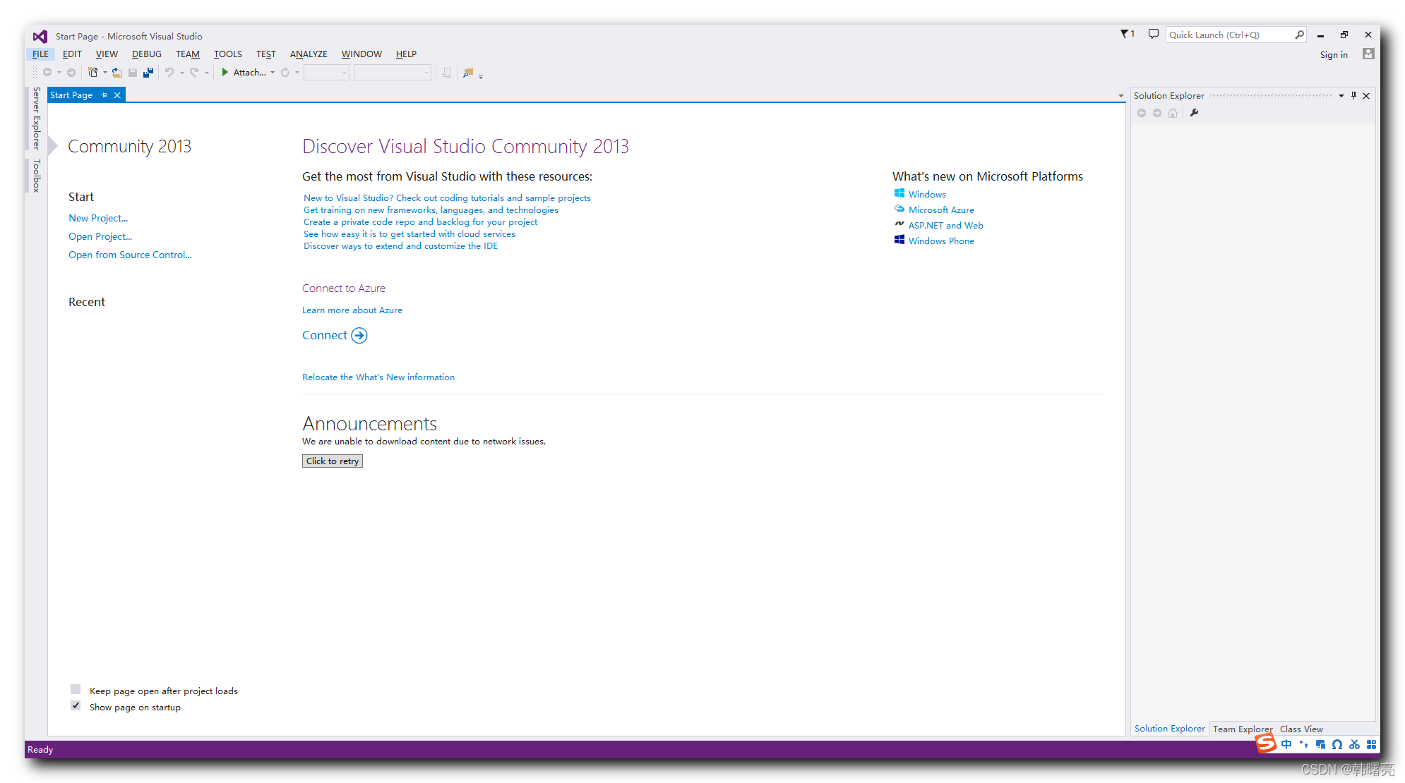Click the Save toolbar icon
Image resolution: width=1405 pixels, height=783 pixels.
point(133,73)
